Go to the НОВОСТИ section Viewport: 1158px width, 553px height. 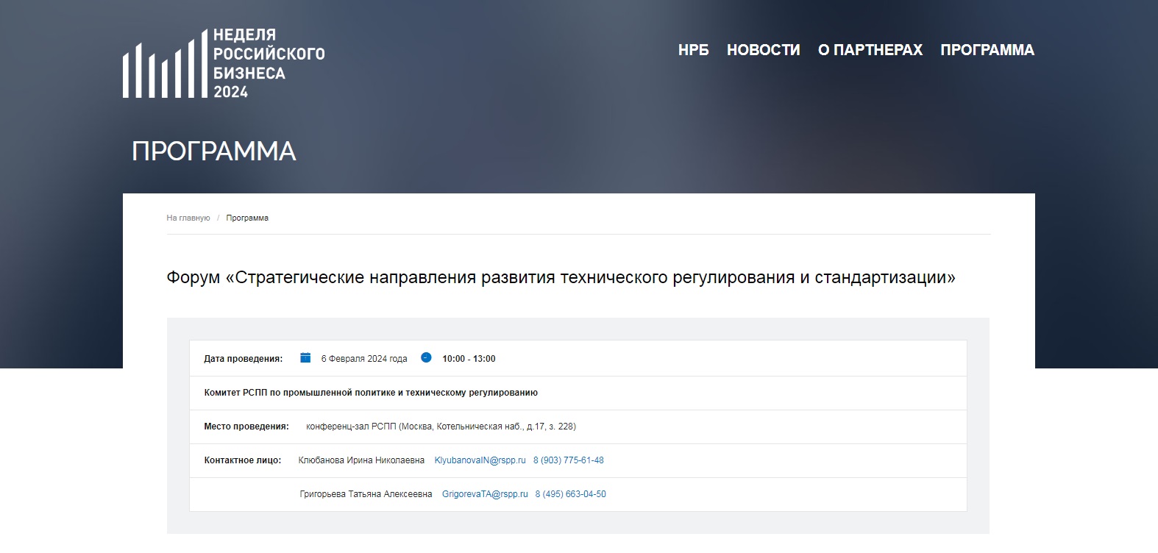(763, 50)
